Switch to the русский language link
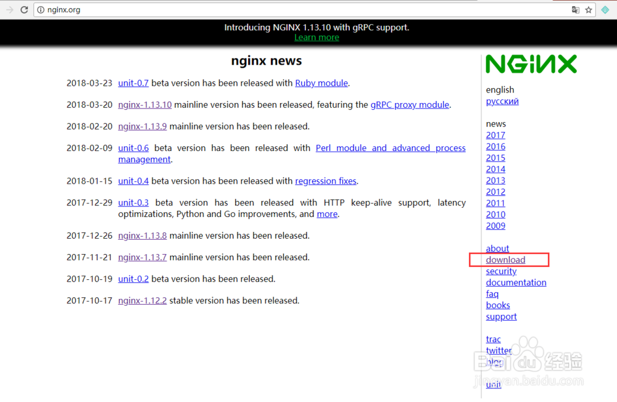Image resolution: width=617 pixels, height=402 pixels. click(x=502, y=101)
